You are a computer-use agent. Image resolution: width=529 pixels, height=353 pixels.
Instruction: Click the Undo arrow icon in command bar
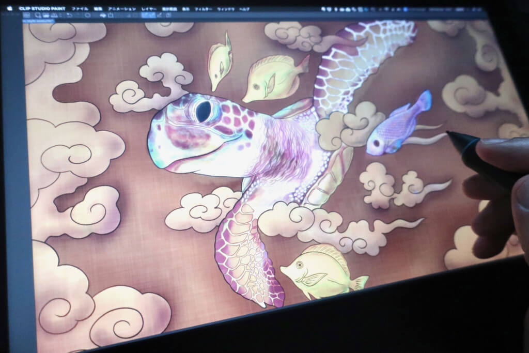[x=69, y=16]
